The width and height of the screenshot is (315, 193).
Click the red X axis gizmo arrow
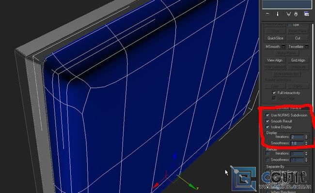point(156,185)
